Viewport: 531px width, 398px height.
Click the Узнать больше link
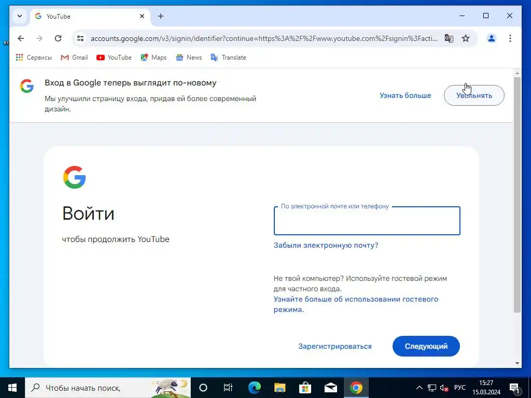pos(405,95)
